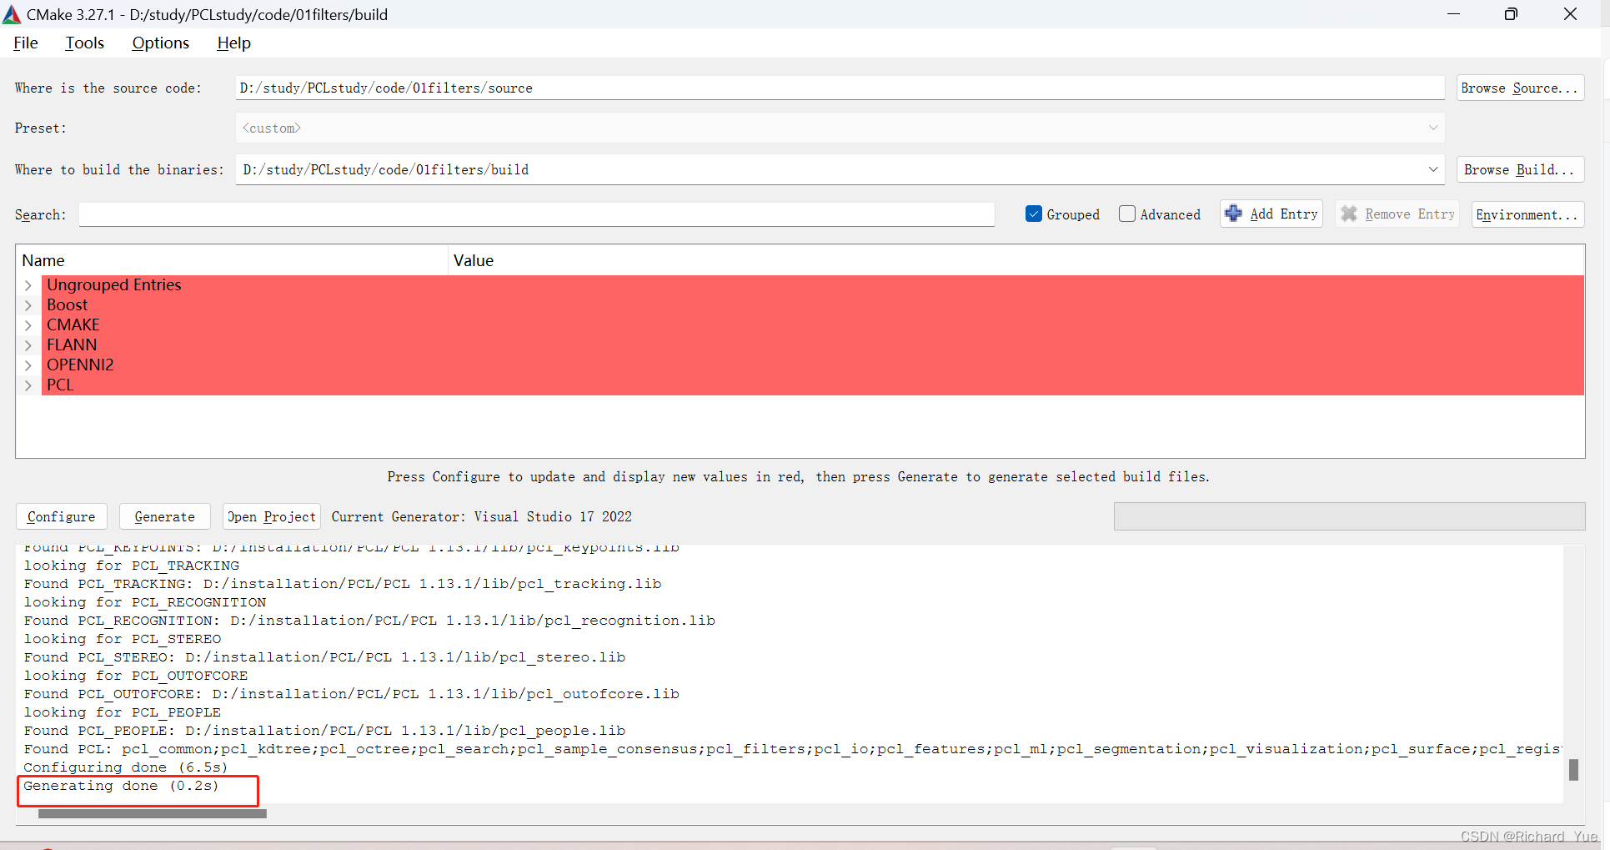Viewport: 1610px width, 850px height.
Task: Click the 'Found PCL_STEREO' log line
Action: point(324,657)
